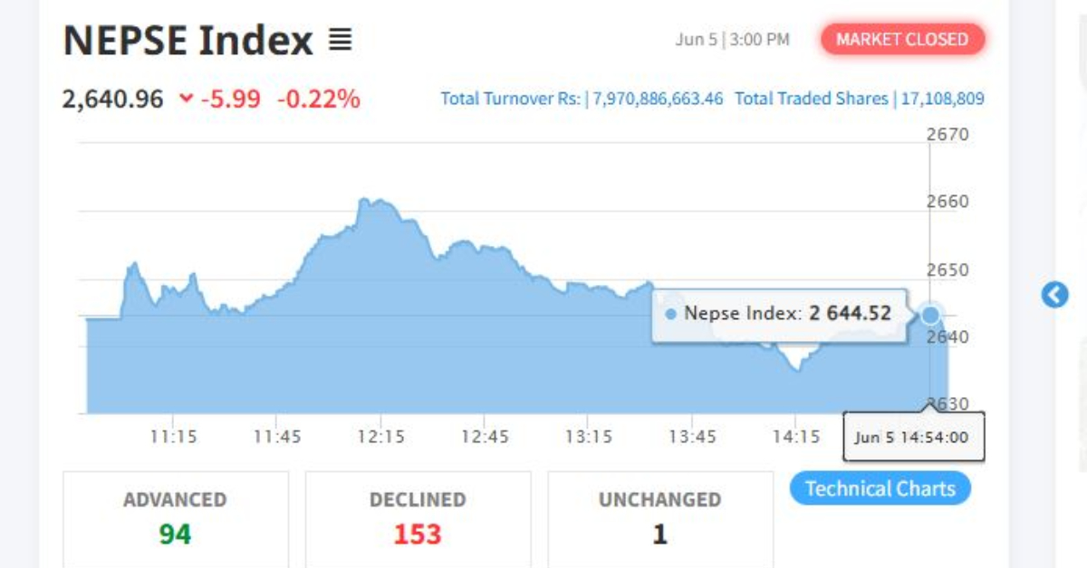The image size is (1087, 568).
Task: Click the Jun 5 14:54:00 crosshair label
Action: pos(914,438)
